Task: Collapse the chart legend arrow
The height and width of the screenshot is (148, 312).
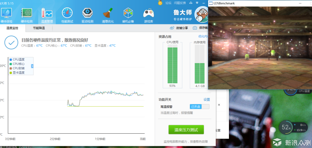Action: click(32, 66)
